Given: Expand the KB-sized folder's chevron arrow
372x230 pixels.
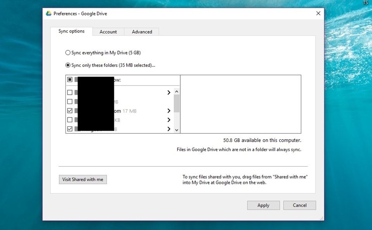Looking at the screenshot, I should coord(169,120).
